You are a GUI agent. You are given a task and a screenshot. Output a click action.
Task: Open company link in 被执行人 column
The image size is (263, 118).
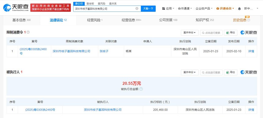(103, 110)
